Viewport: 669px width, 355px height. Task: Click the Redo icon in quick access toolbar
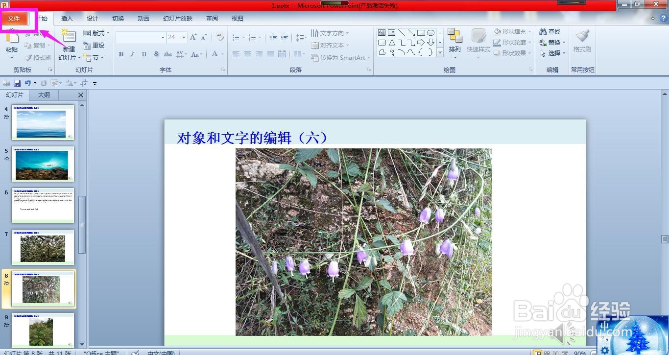coord(44,83)
